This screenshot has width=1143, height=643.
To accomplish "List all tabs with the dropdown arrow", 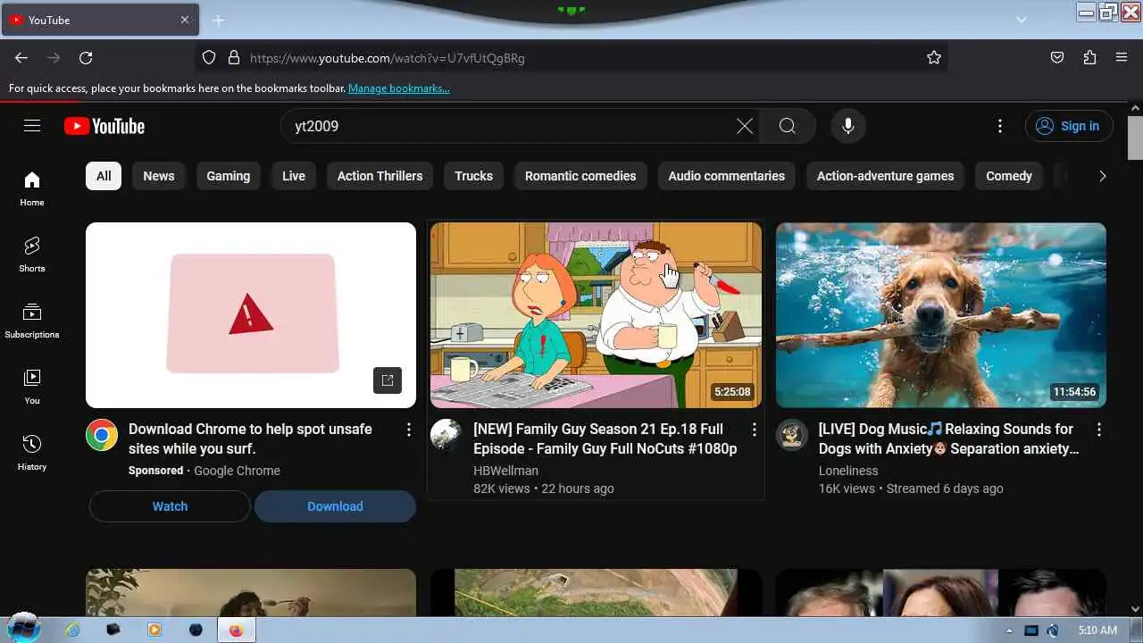I will (x=1022, y=20).
